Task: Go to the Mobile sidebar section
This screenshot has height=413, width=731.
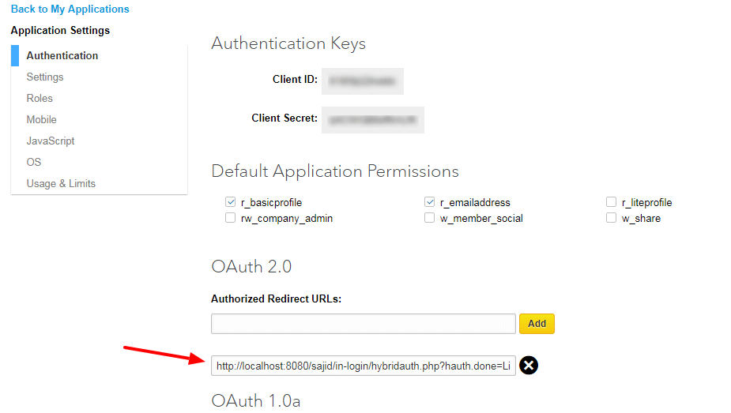Action: tap(42, 120)
